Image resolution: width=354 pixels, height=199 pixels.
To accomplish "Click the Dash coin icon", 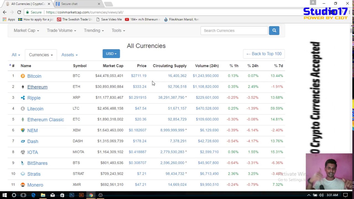I will pyautogui.click(x=23, y=141).
